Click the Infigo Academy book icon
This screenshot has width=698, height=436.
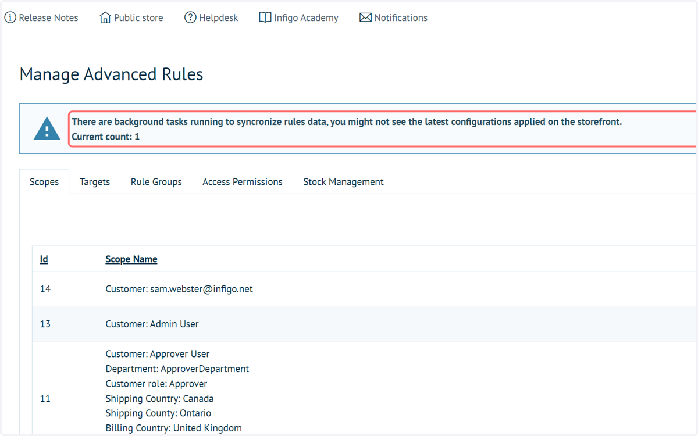[265, 17]
